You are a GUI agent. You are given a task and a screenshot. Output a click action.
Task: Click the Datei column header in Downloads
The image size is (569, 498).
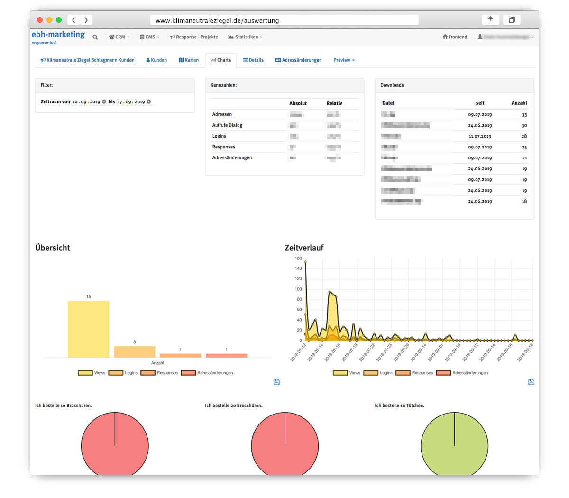coord(388,103)
